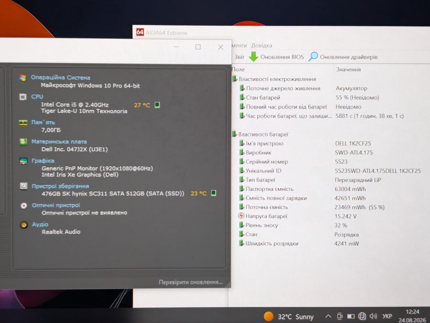Viewport: 430px width, 323px height.
Task: Click the green CPU temperature indicator at 27 °C
Action: 157,104
